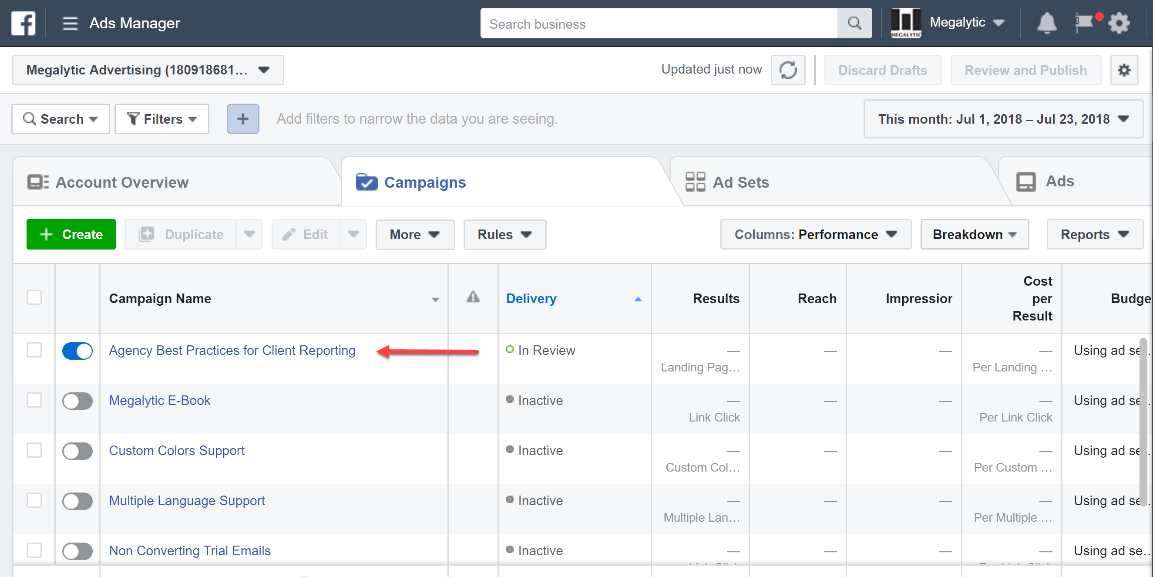Open the date range dropdown for This month

point(1003,119)
